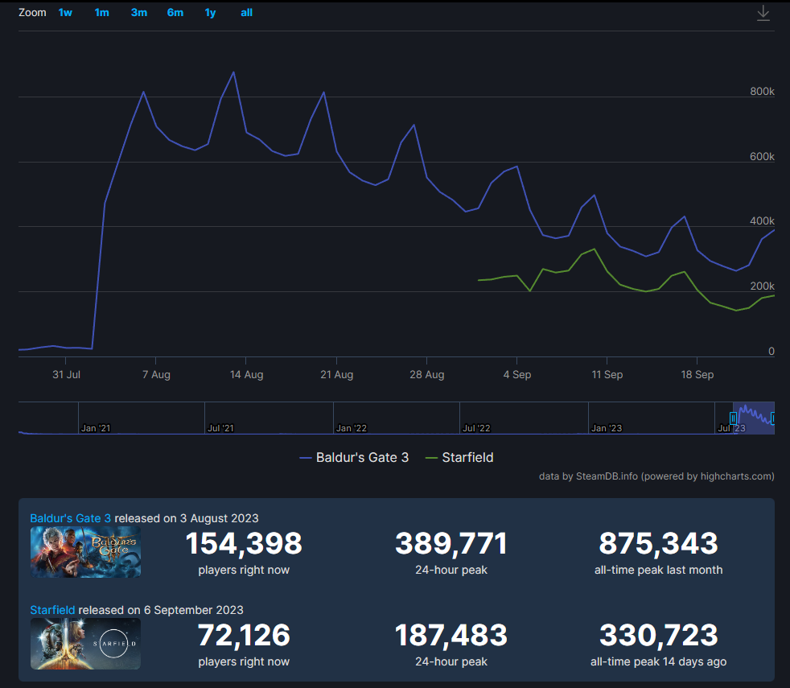Click the Jul '21 navigator label

(x=220, y=428)
